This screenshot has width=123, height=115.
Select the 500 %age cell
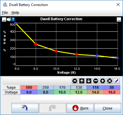click(x=29, y=88)
